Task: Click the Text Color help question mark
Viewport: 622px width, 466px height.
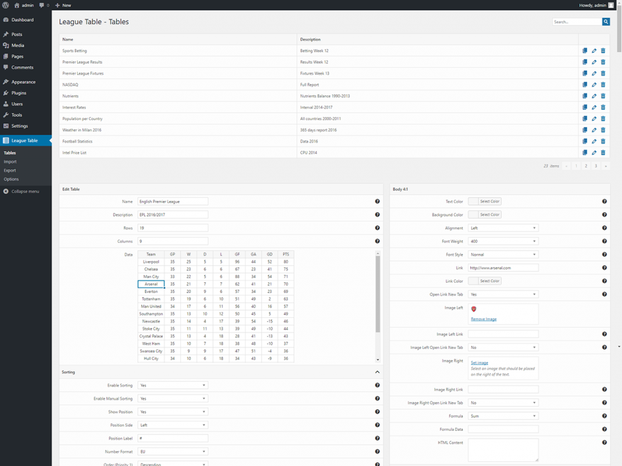Action: [x=604, y=201]
